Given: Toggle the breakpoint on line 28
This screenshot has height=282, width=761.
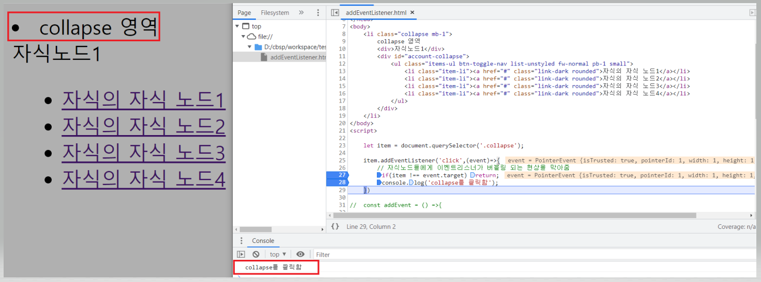Looking at the screenshot, I should [338, 183].
